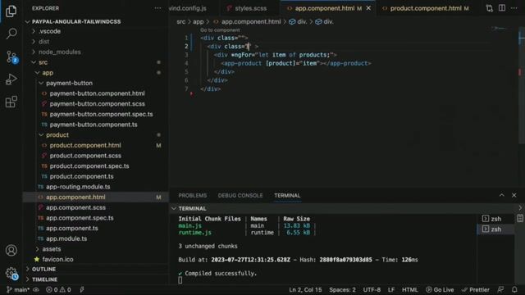Open the Accounts icon
The width and height of the screenshot is (525, 295).
point(11,250)
